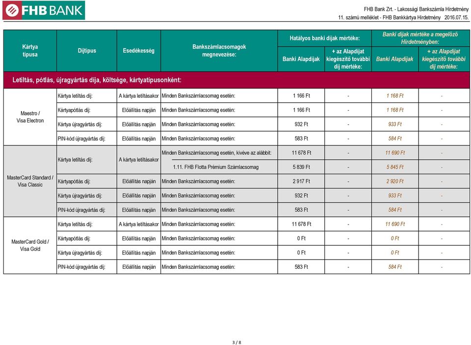The image size is (471, 345).
Task: Select "A kártya letiltásakor" in the Maestro group
Action: (x=138, y=96)
